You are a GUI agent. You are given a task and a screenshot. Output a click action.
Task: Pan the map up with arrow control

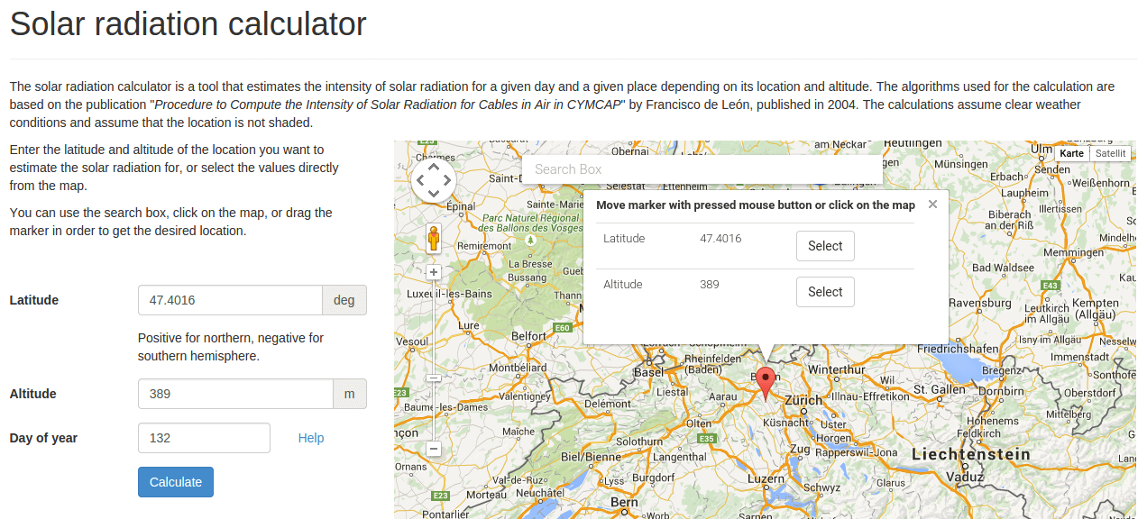pos(434,167)
